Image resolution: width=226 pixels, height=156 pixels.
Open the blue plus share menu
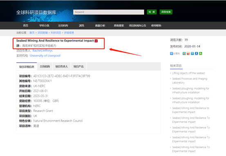171,54
